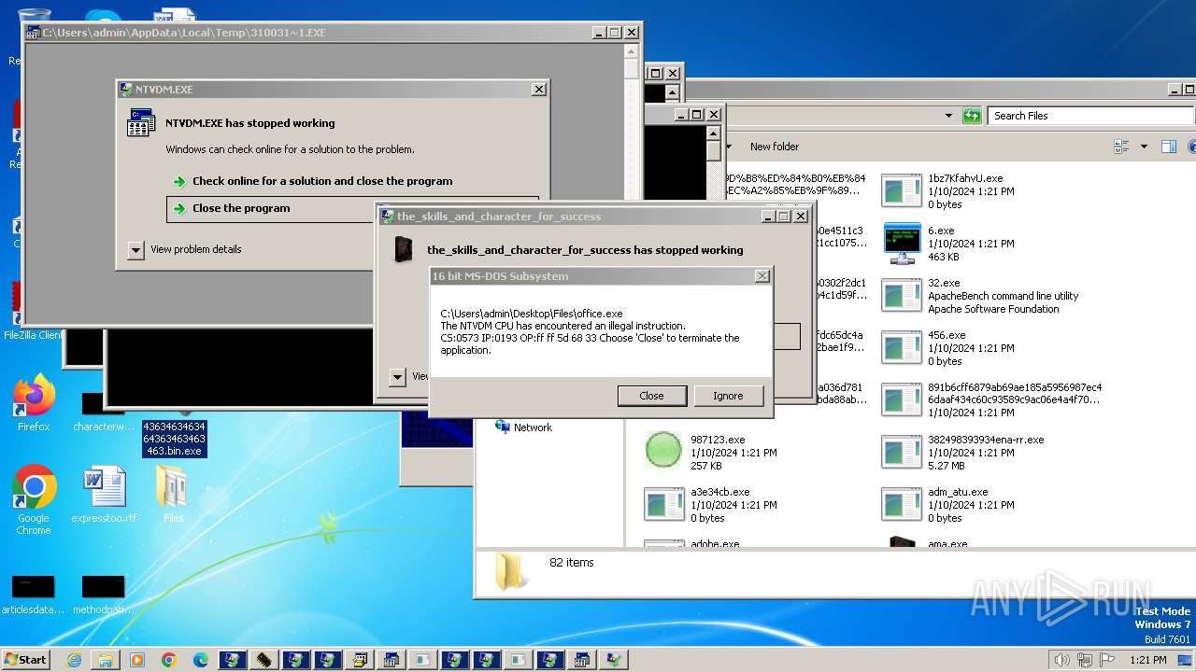Select characterw desktop file icon
1196x672 pixels.
pos(104,413)
